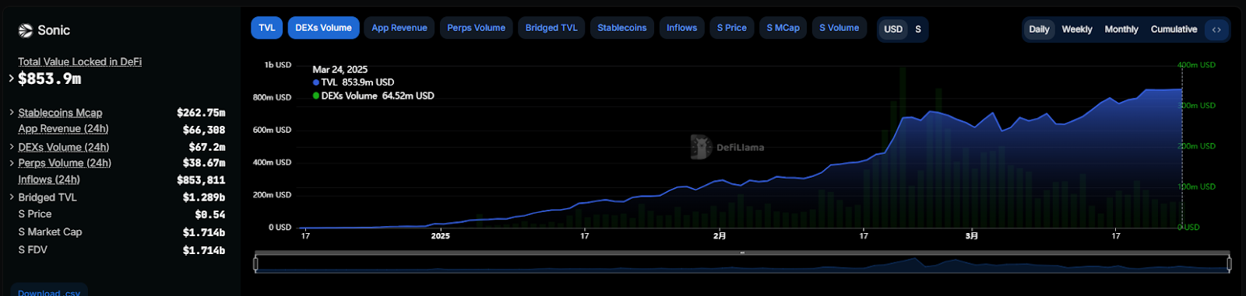
Task: Click the Total Value Locked in DeFi label
Action: 80,62
